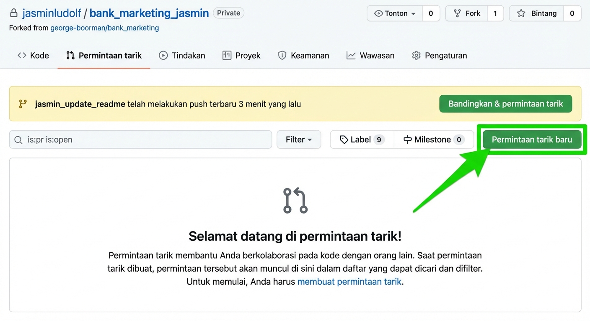Open the jasminludolf owner profile link
Viewport: 590px width, 321px height.
[52, 13]
